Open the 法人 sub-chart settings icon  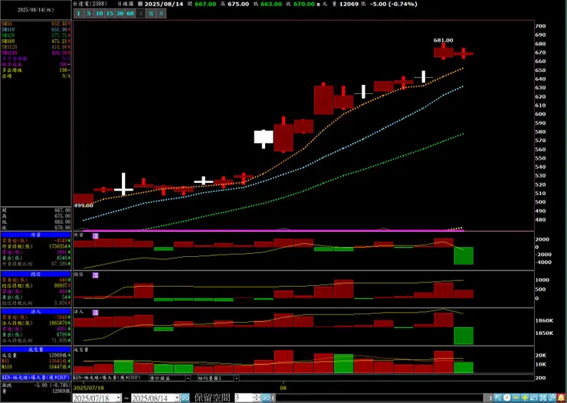tap(95, 313)
